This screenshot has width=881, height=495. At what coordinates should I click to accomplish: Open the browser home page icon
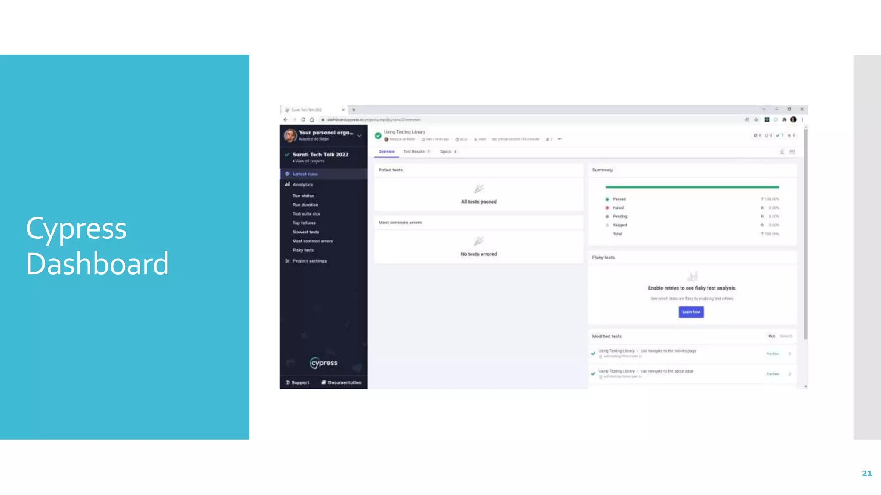(312, 119)
